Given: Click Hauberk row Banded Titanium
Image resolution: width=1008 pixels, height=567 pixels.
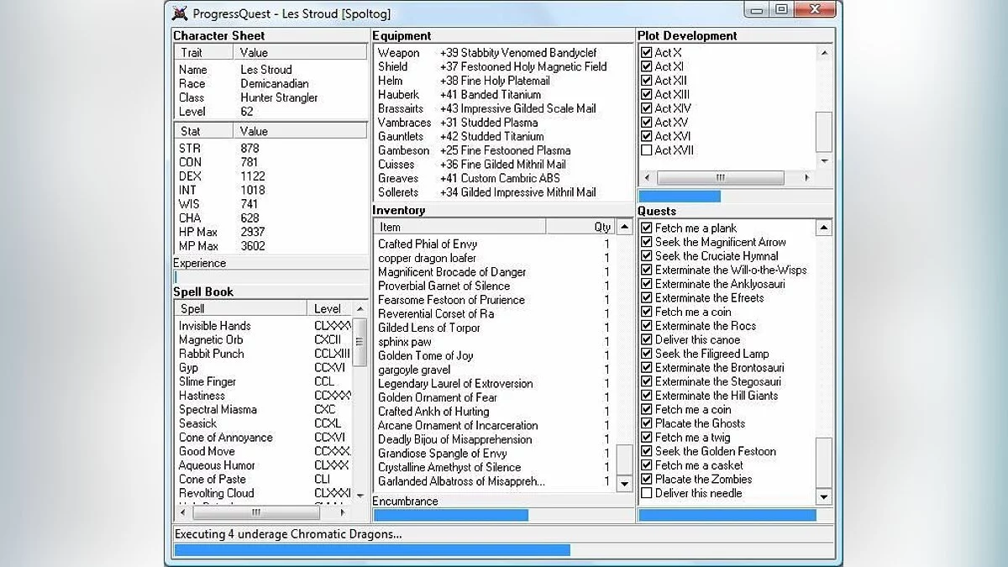Looking at the screenshot, I should pyautogui.click(x=491, y=94).
